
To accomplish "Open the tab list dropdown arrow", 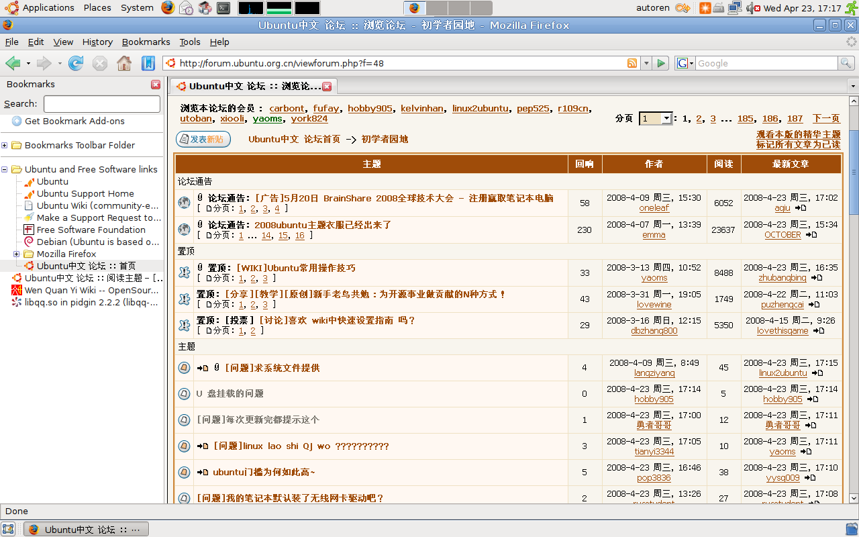I will (x=853, y=87).
